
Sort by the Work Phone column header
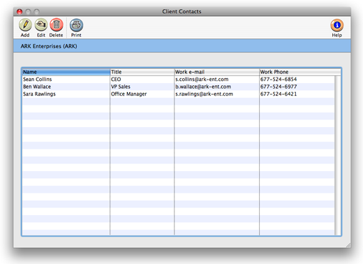click(300, 72)
